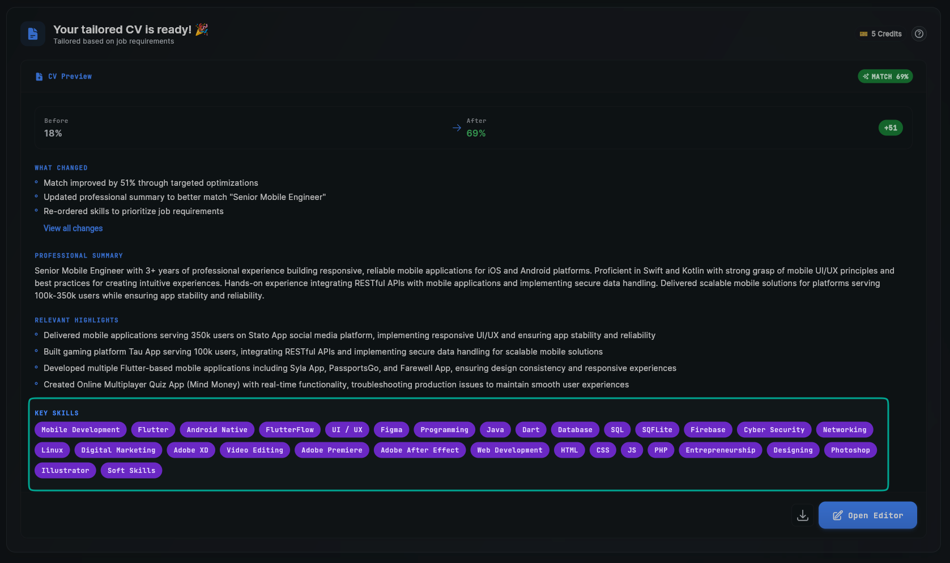The image size is (950, 563).
Task: Click the Figma skill chip
Action: click(x=391, y=430)
